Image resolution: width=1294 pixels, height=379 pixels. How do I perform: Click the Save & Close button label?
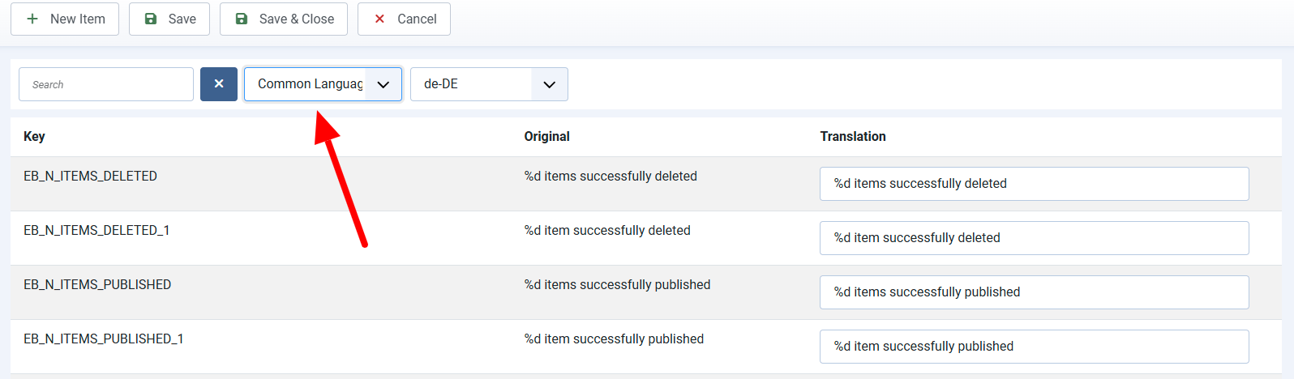297,19
